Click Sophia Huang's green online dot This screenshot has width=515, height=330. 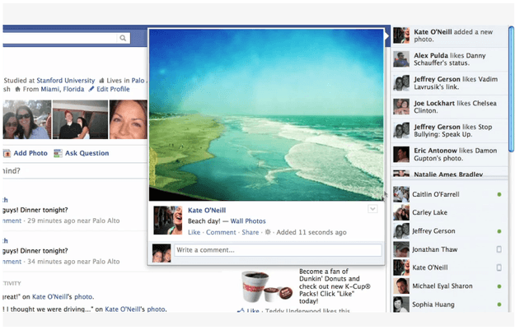click(499, 304)
